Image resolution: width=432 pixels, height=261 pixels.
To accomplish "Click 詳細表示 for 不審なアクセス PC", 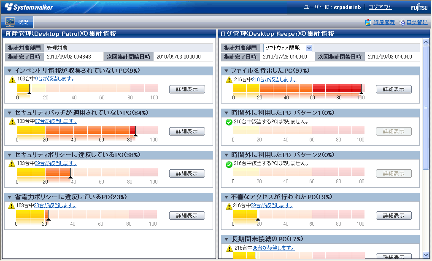I will 394,216.
